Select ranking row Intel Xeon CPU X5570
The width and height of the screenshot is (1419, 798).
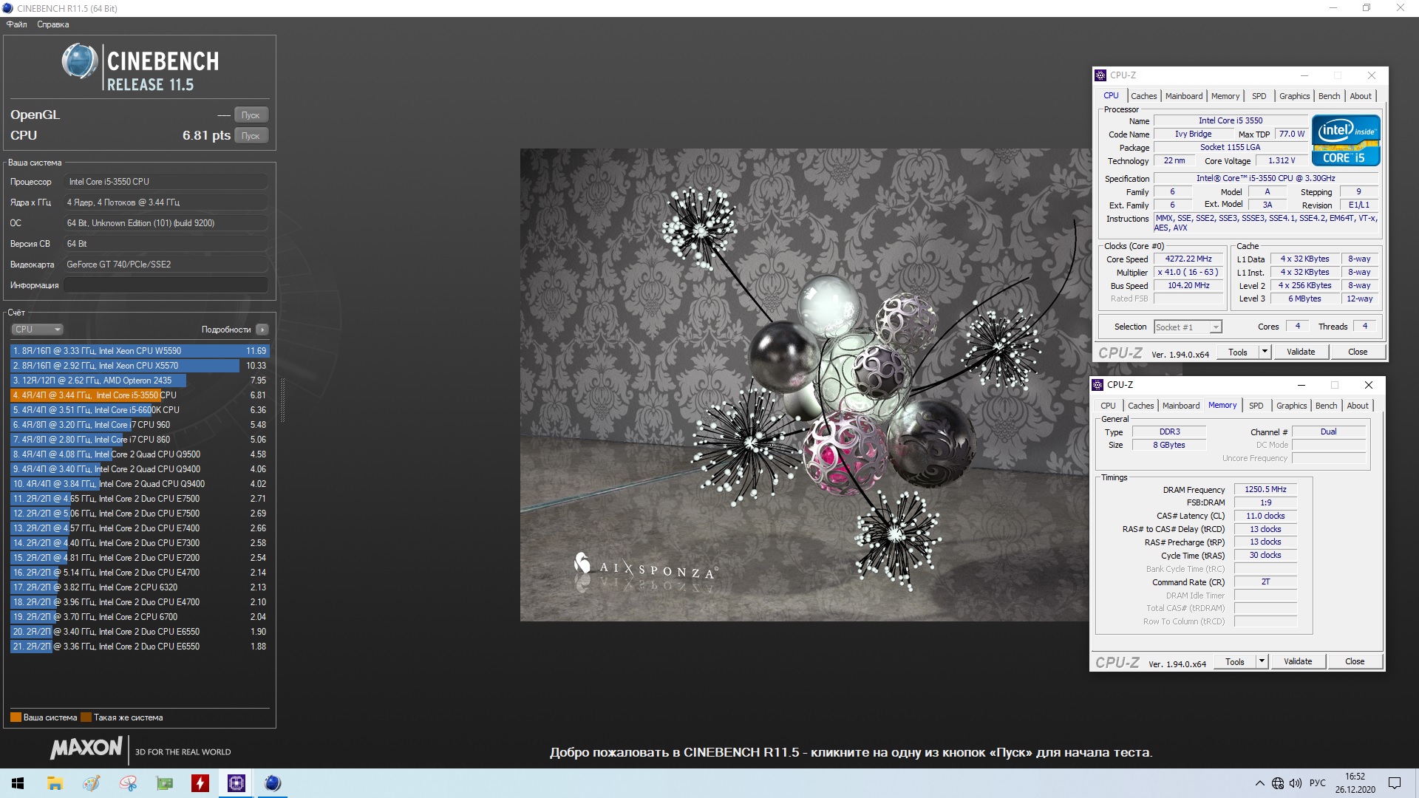point(140,366)
